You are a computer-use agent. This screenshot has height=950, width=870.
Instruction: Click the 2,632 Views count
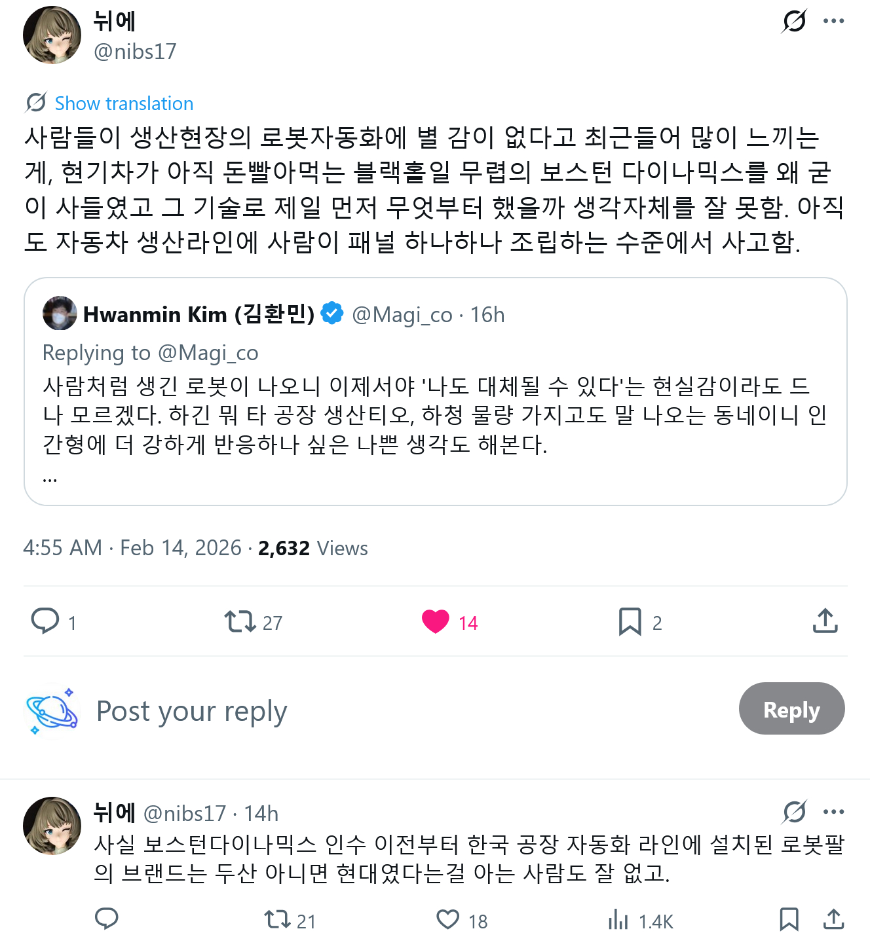coord(312,548)
